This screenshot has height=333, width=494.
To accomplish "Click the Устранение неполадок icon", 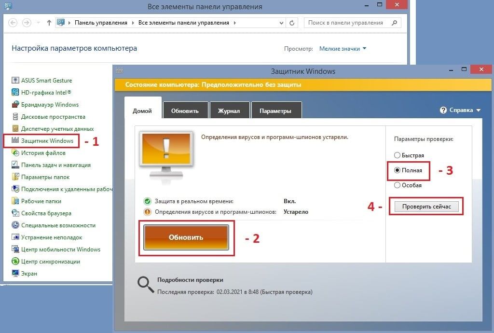I will (x=15, y=237).
